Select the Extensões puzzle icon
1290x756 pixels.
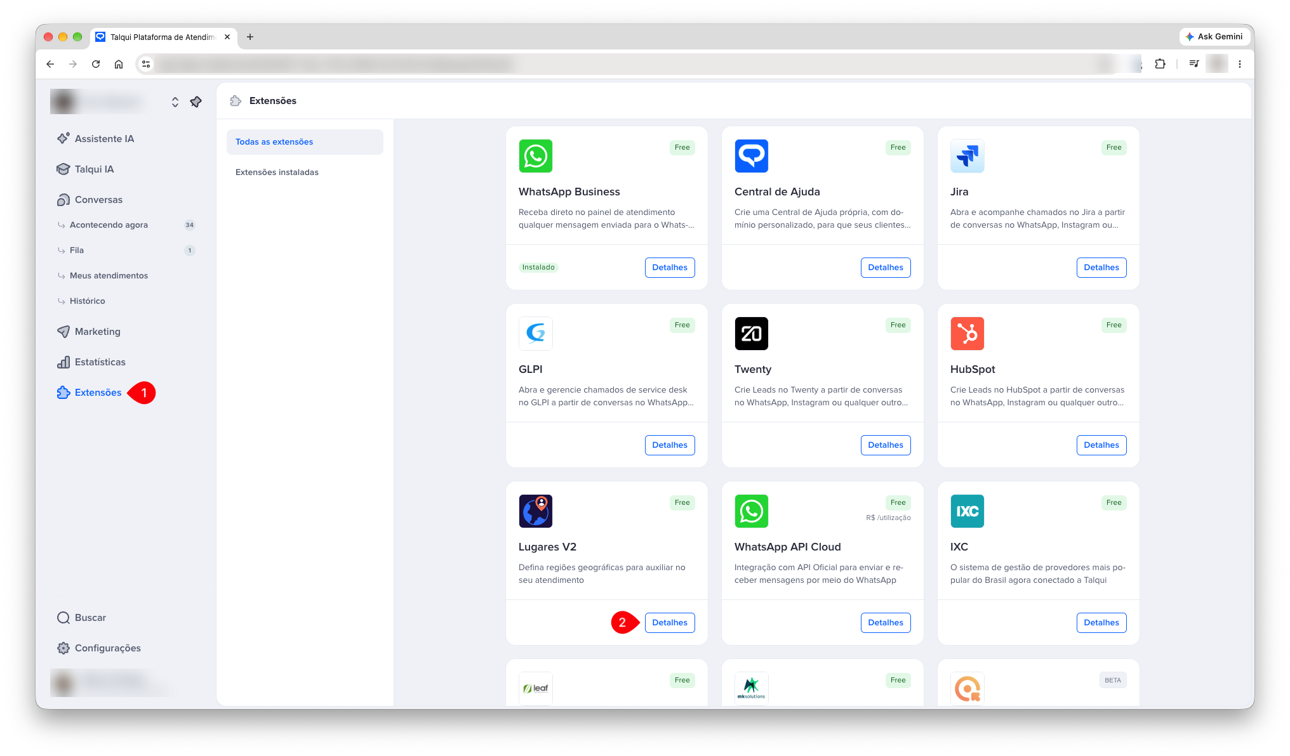(63, 392)
